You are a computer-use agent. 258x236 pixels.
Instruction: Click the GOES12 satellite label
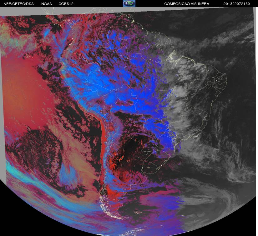click(66, 4)
